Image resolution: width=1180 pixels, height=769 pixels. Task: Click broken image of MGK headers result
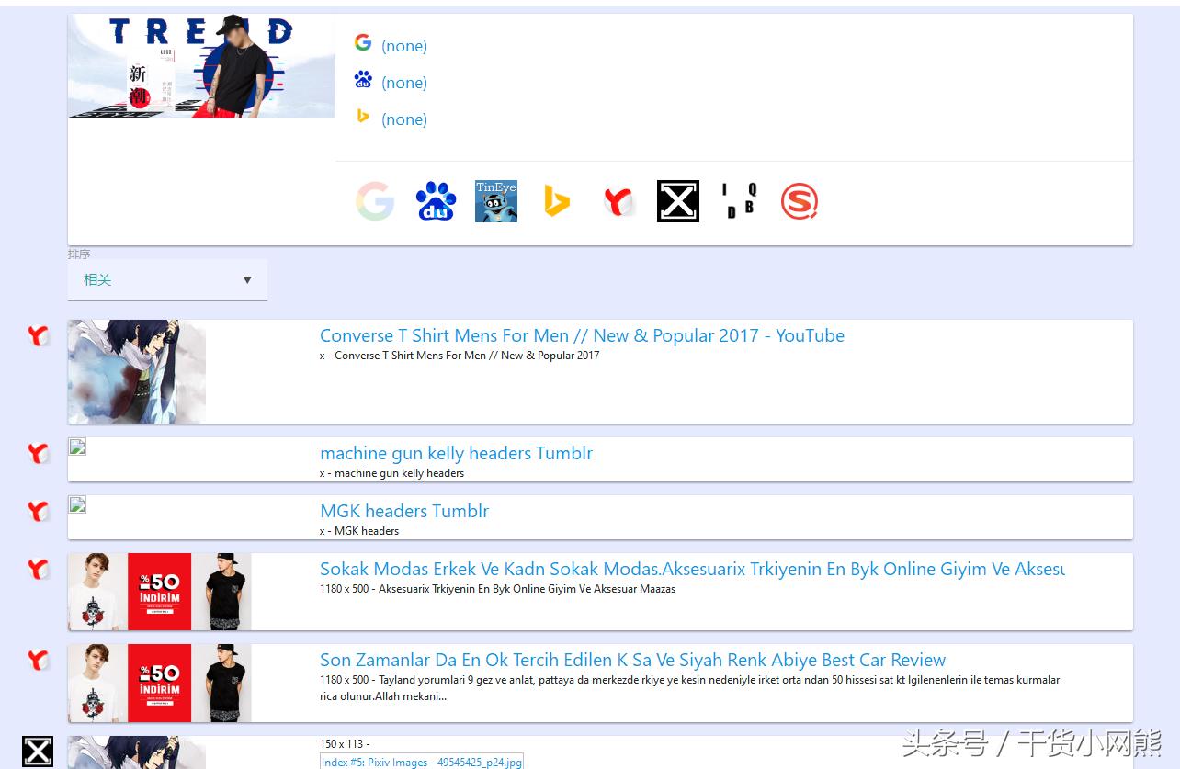tap(77, 504)
